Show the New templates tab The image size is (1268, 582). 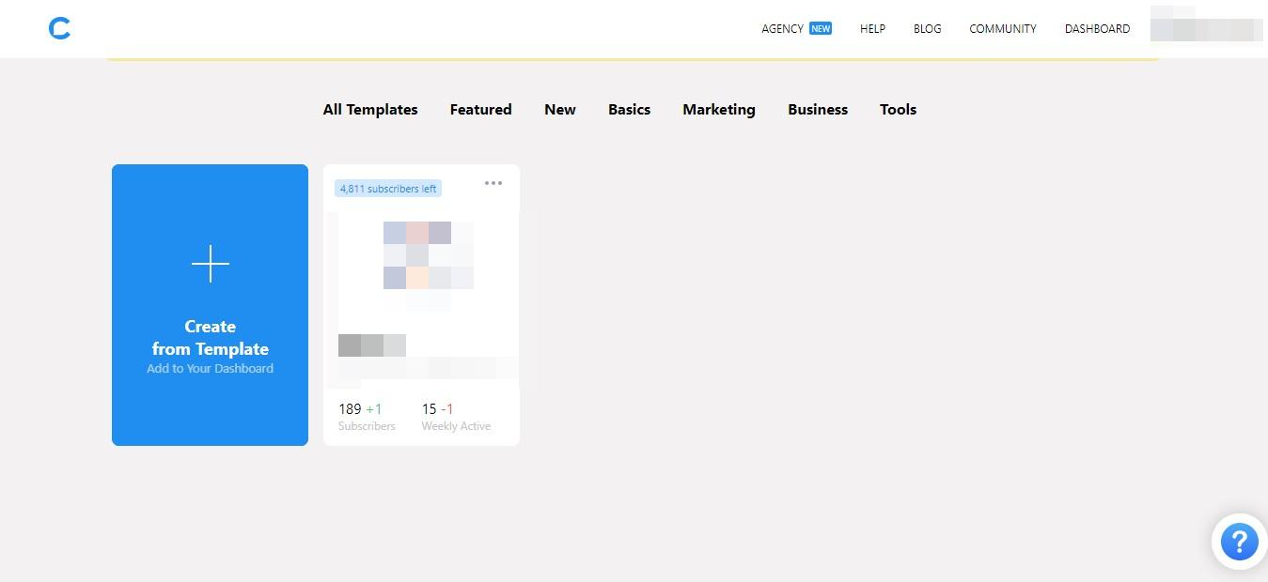560,110
